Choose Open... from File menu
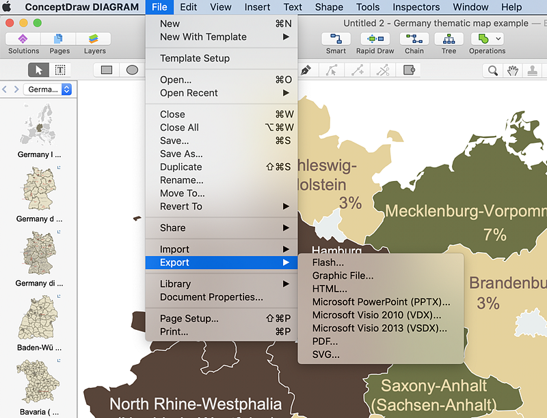Viewport: 547px width, 418px height. pyautogui.click(x=222, y=80)
